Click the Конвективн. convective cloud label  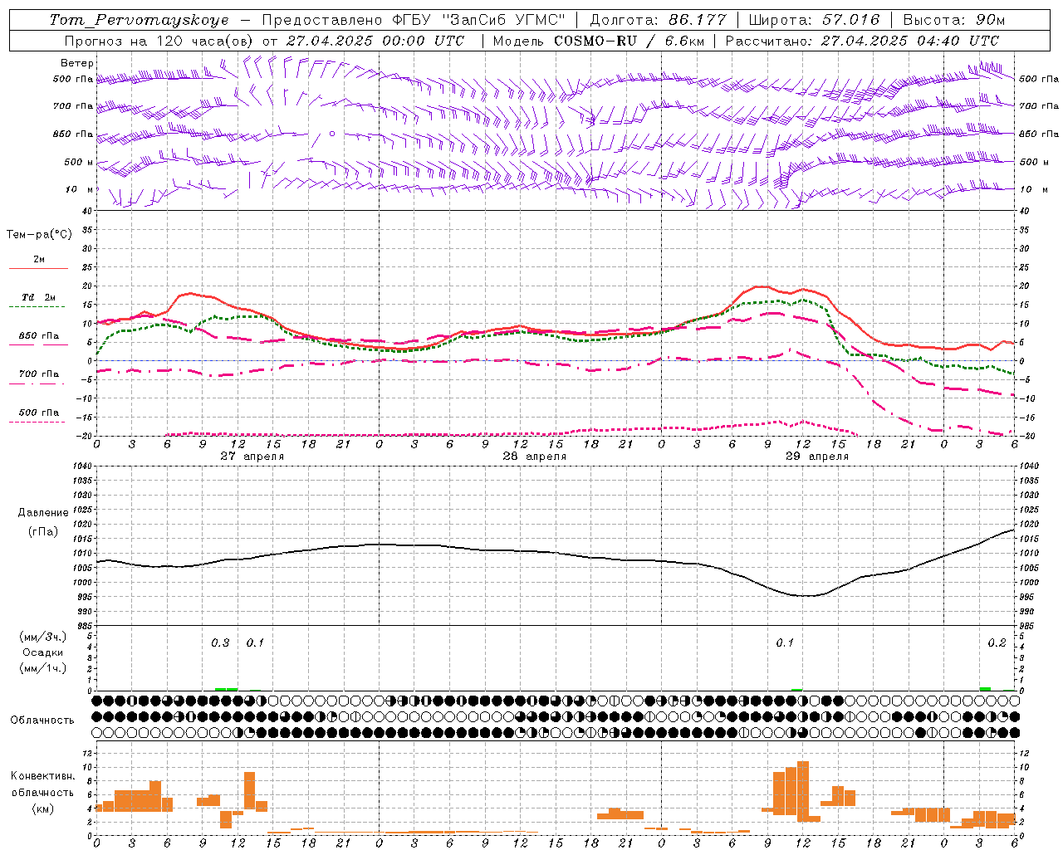(42, 776)
